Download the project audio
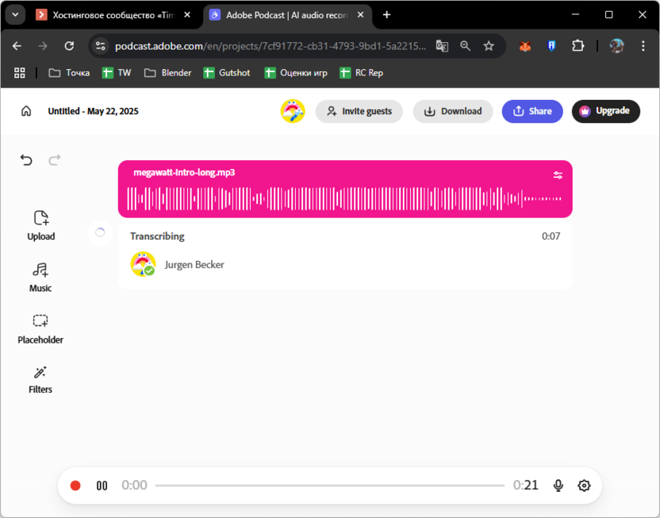This screenshot has width=660, height=518. [453, 111]
